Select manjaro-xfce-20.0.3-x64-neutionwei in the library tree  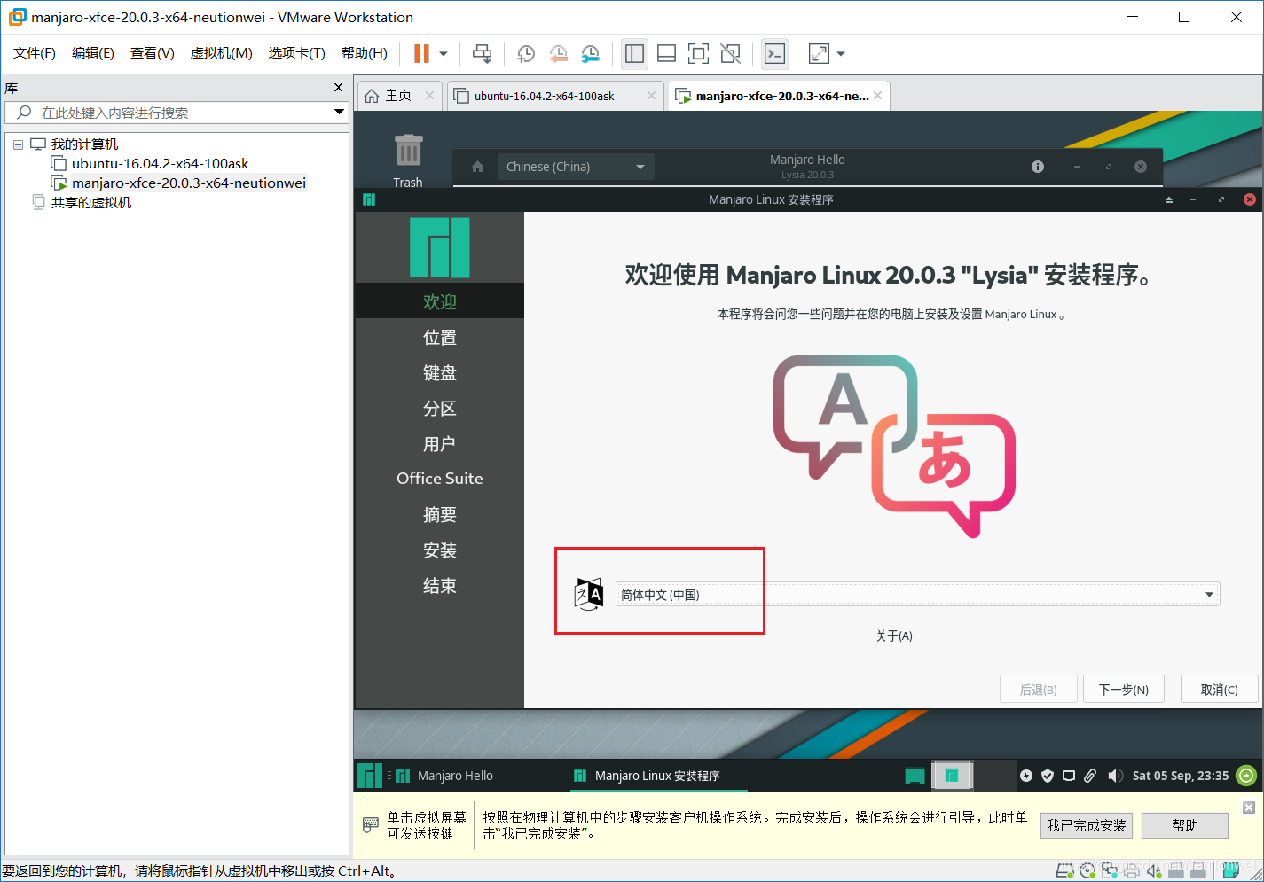188,183
